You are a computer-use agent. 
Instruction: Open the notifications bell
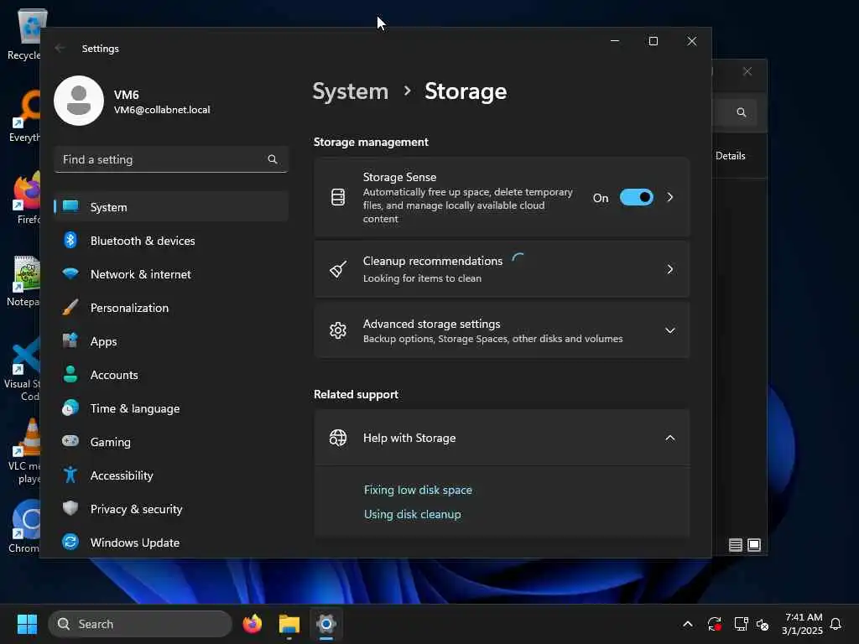click(x=836, y=624)
